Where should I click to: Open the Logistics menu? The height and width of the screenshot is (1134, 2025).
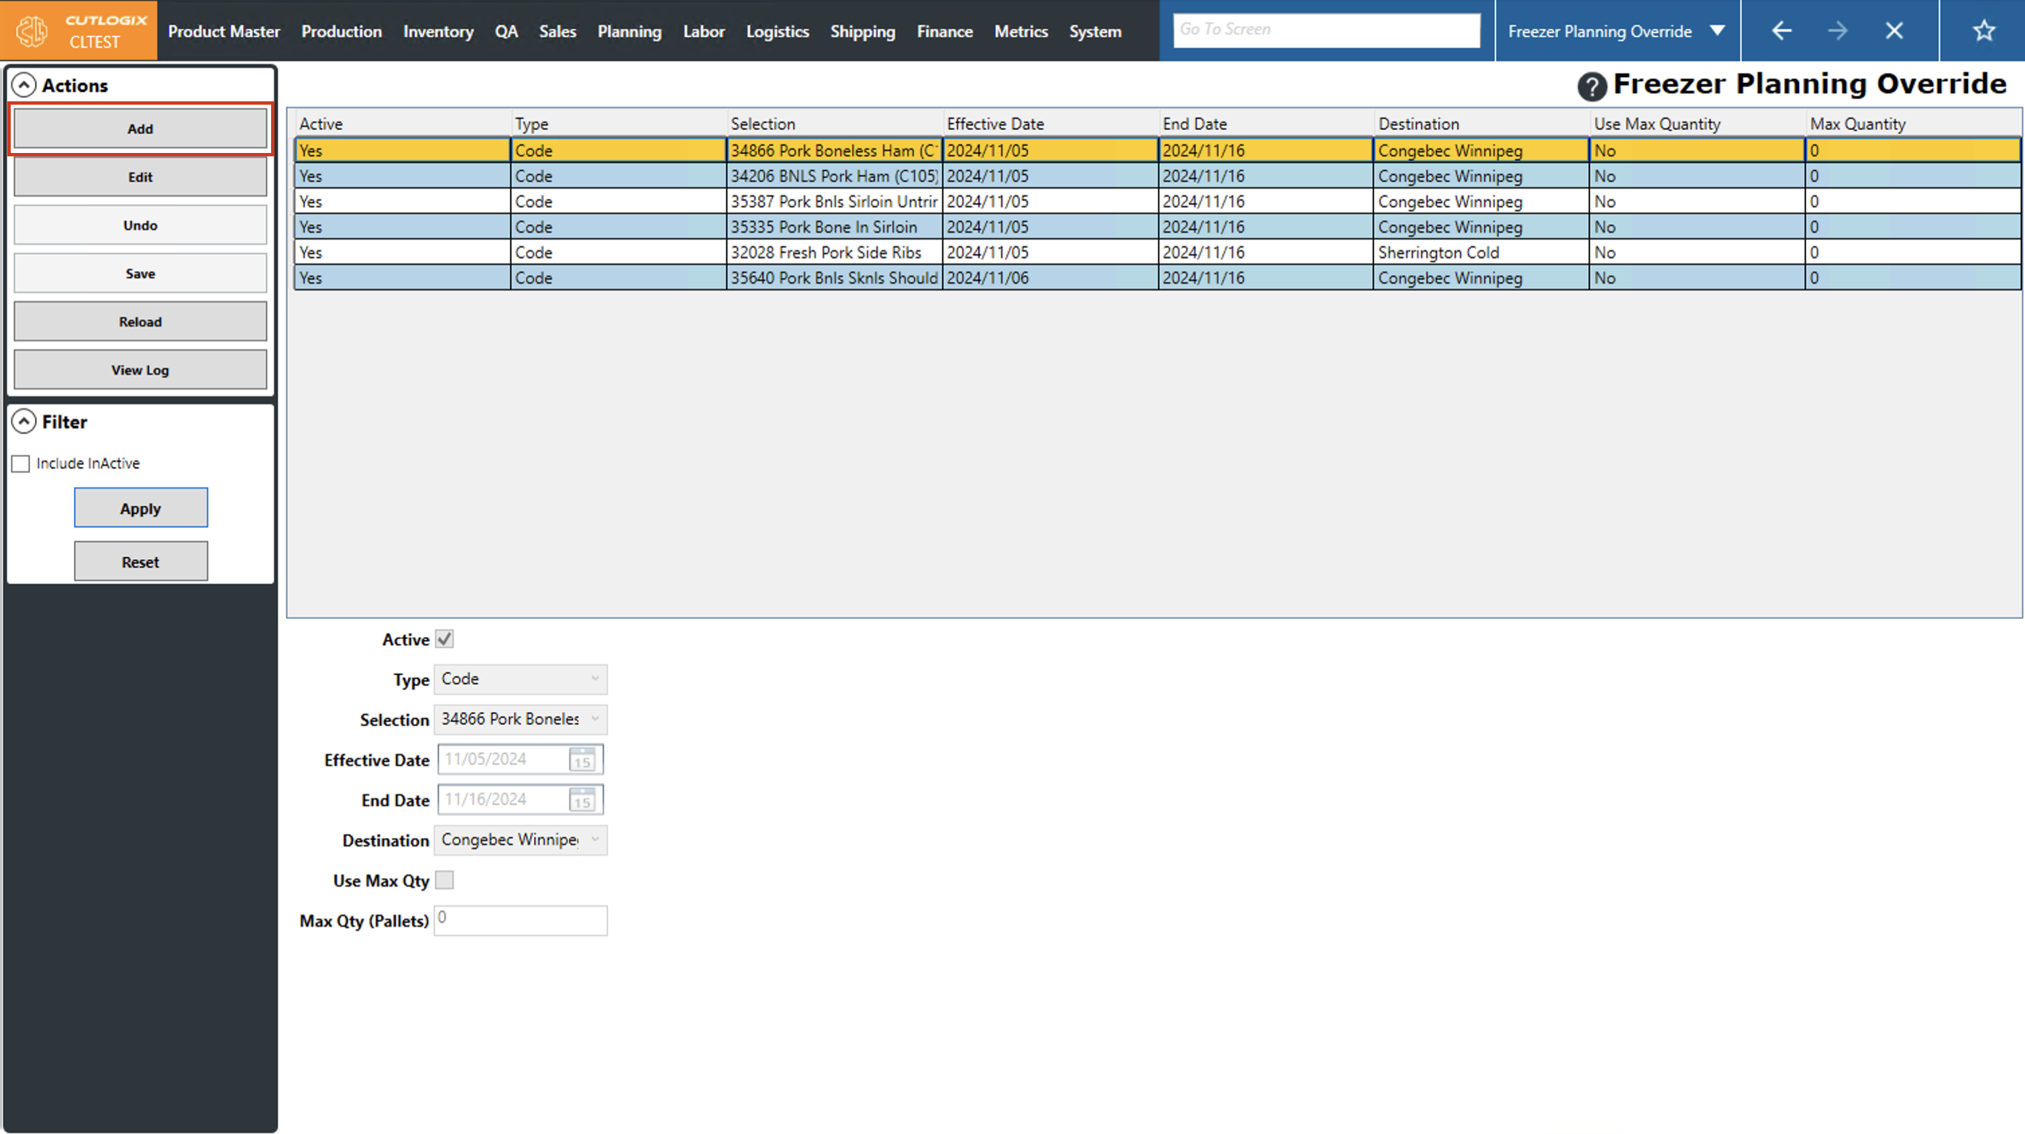[777, 32]
